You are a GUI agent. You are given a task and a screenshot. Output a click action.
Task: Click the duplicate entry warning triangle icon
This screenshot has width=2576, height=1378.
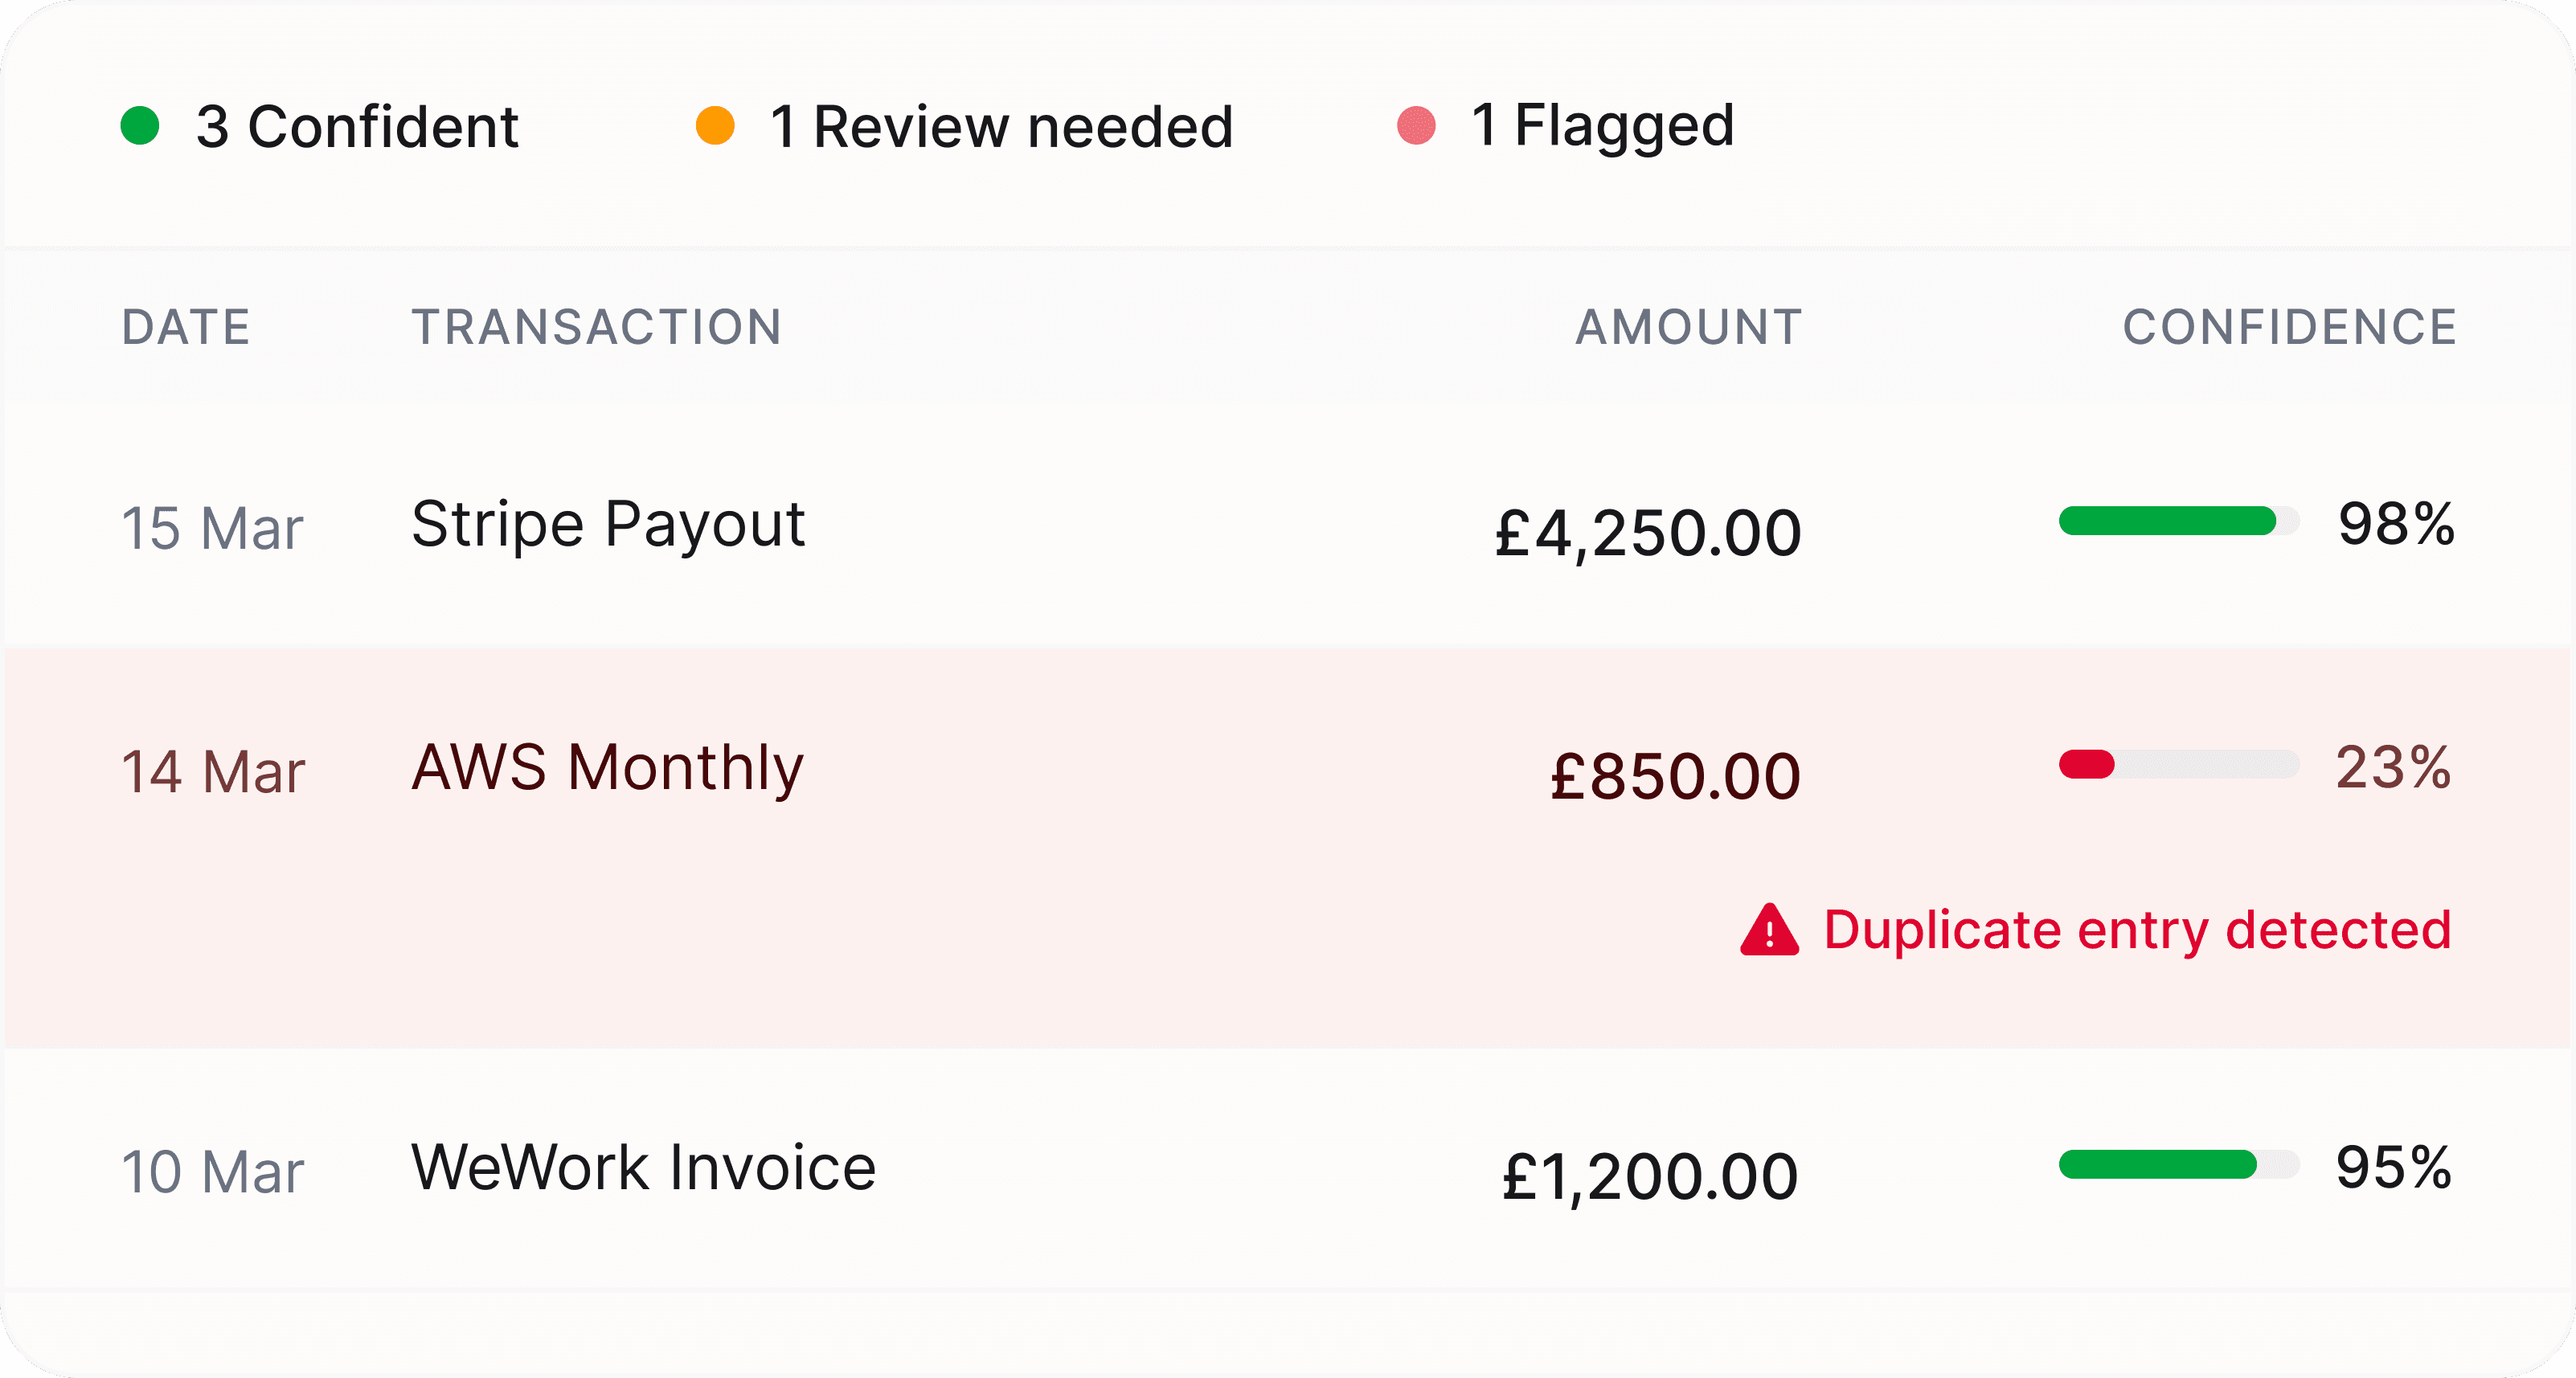(1769, 930)
